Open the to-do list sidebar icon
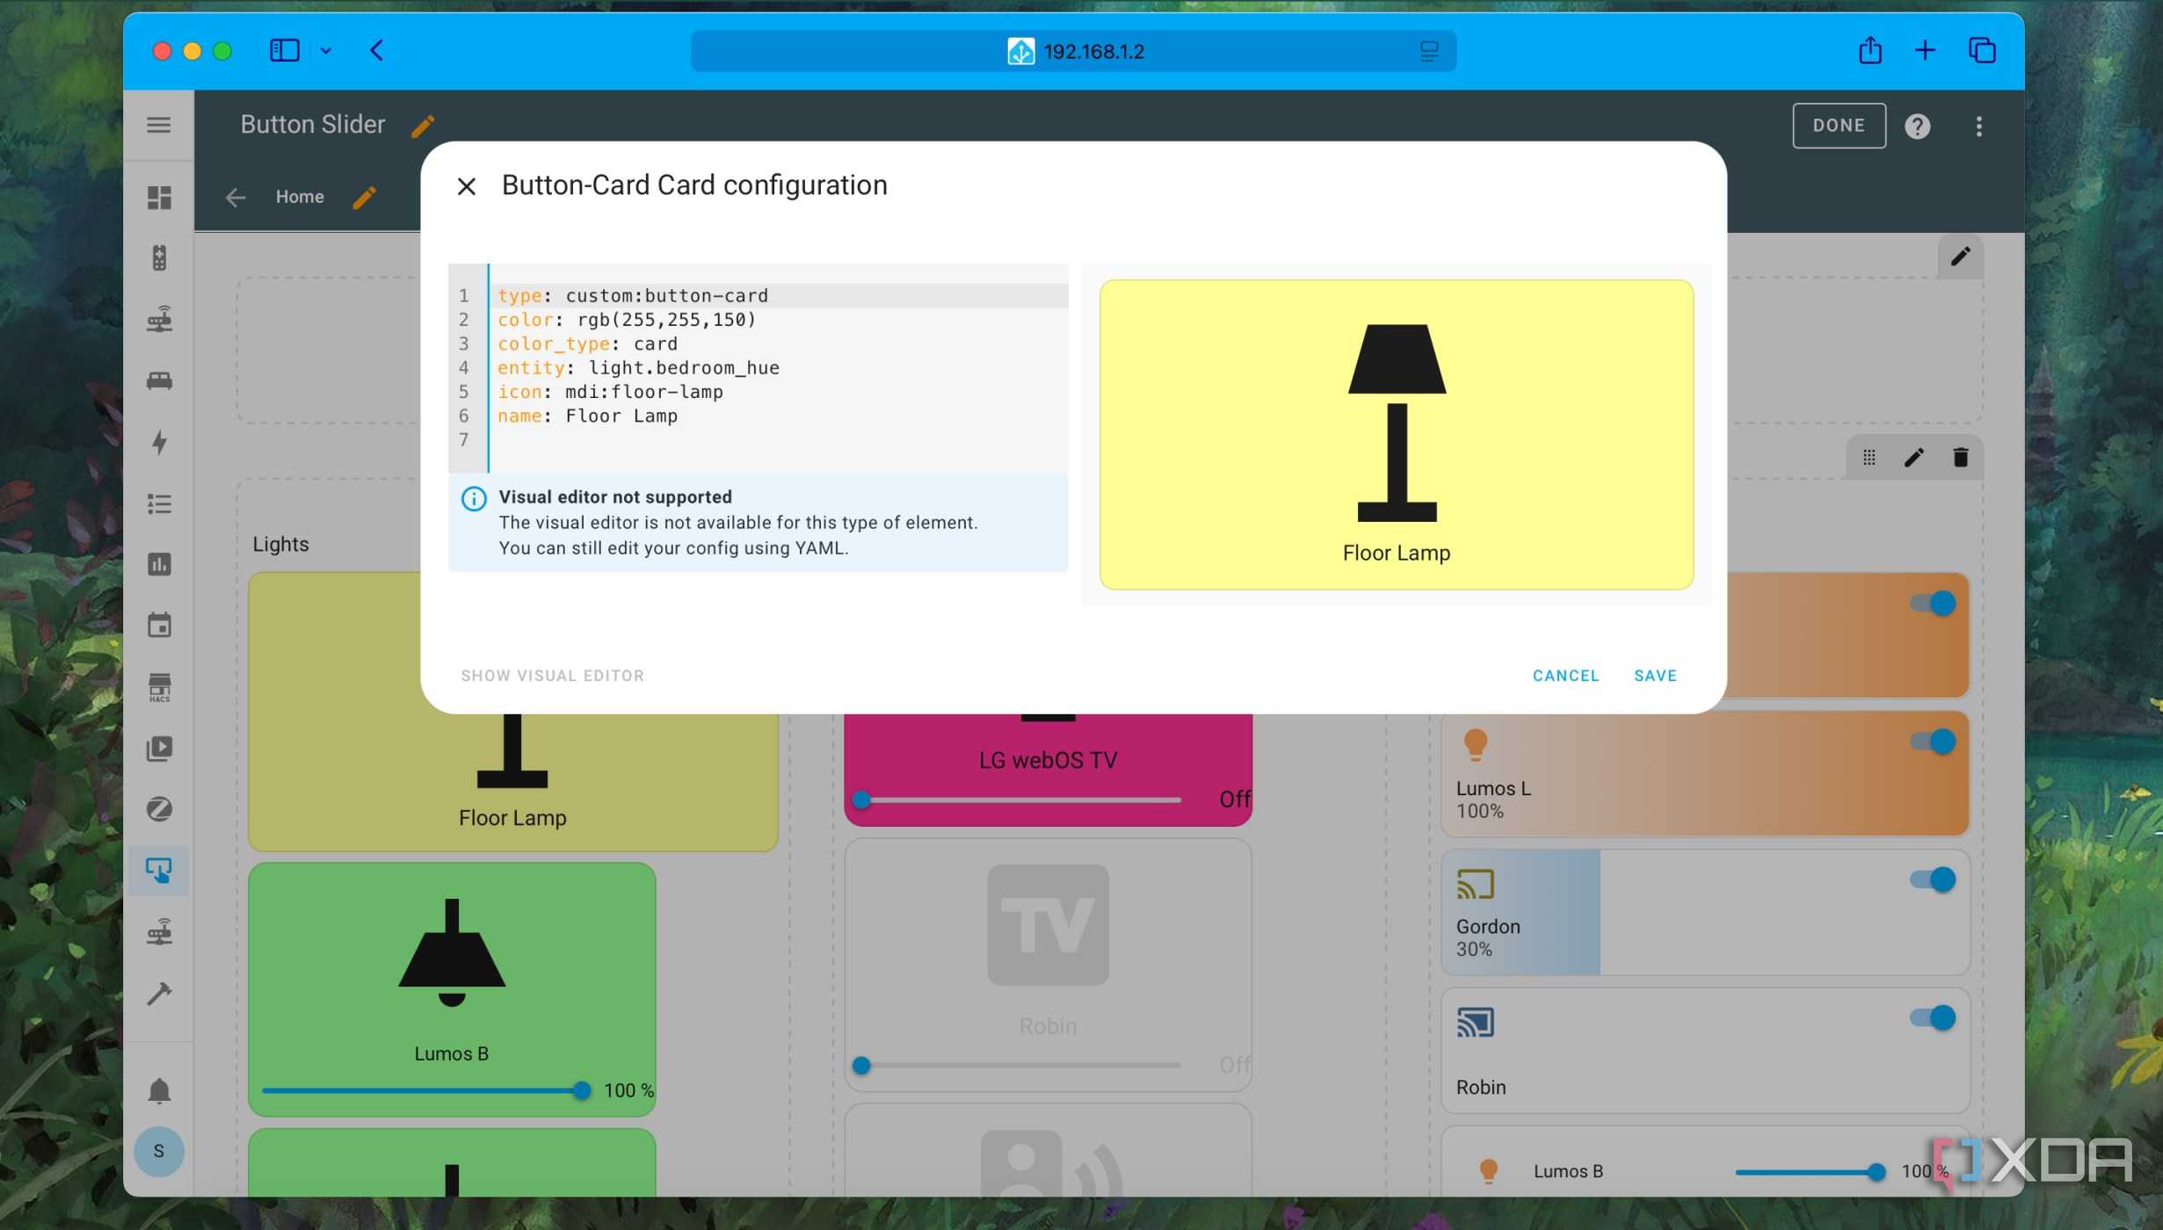2163x1230 pixels. (159, 503)
